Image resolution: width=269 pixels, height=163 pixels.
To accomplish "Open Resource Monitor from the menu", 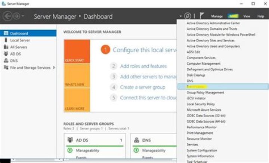I will tap(199, 139).
